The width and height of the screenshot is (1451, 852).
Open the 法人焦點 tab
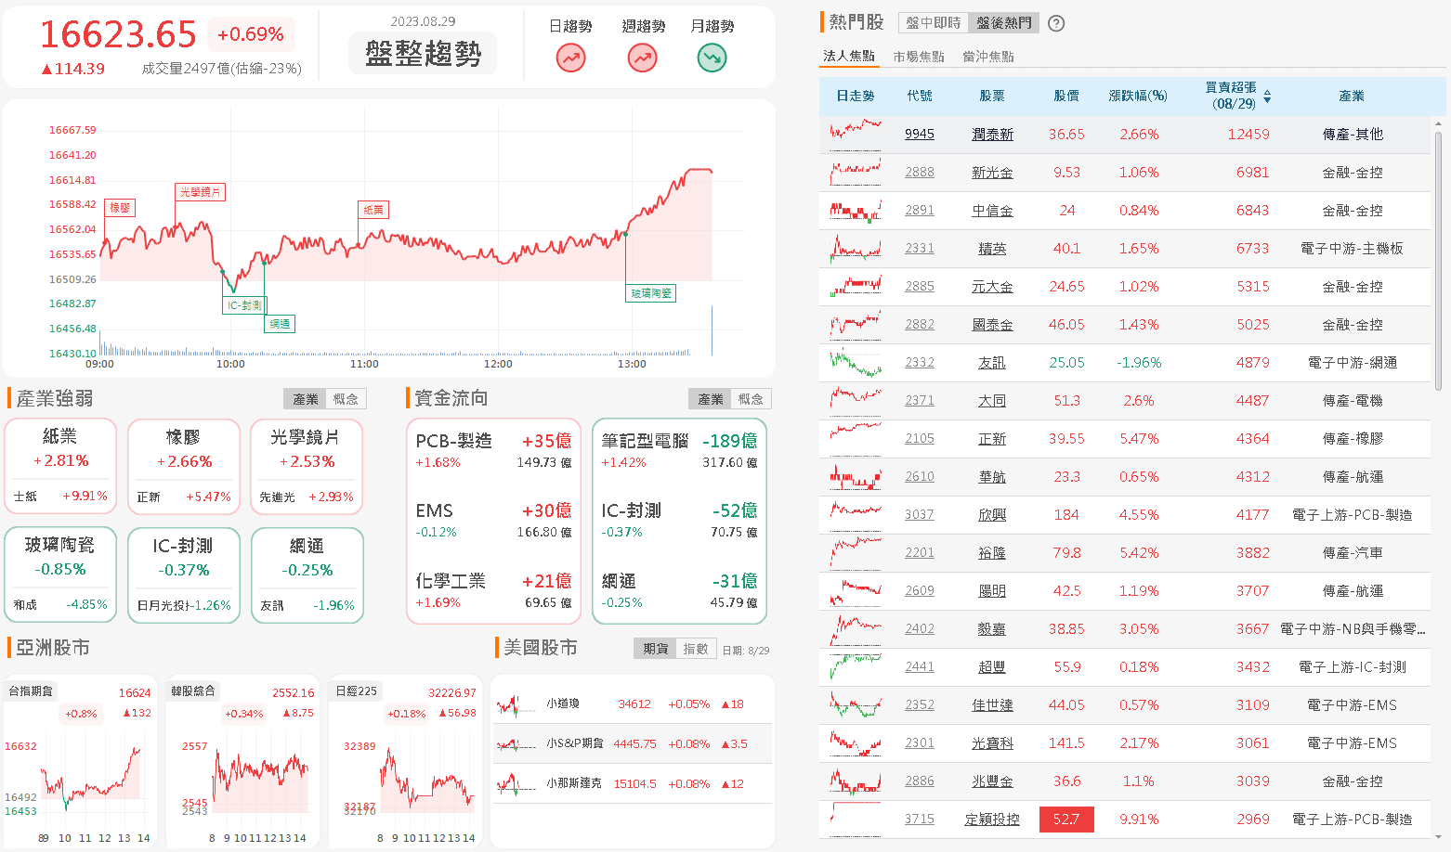pos(849,57)
